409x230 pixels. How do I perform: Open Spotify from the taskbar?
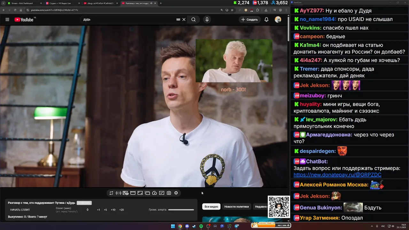(x=201, y=226)
